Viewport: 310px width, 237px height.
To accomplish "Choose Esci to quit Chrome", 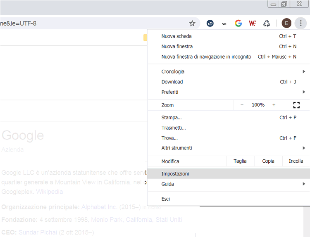I will click(229, 199).
